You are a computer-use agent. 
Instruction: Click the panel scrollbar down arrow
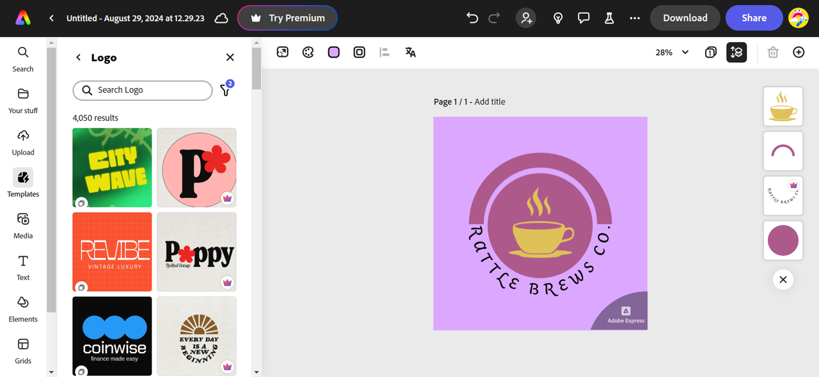click(257, 372)
